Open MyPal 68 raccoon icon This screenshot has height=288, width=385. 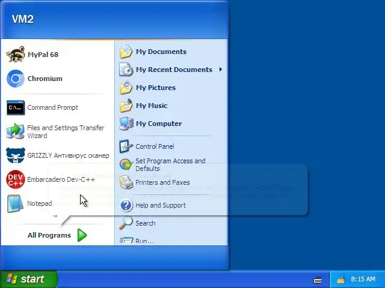[x=16, y=55]
